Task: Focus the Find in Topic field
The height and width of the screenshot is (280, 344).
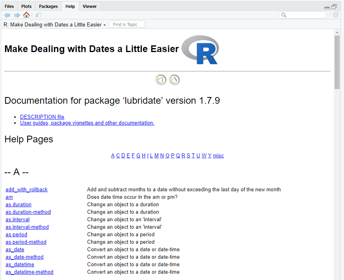Action: pos(127,24)
